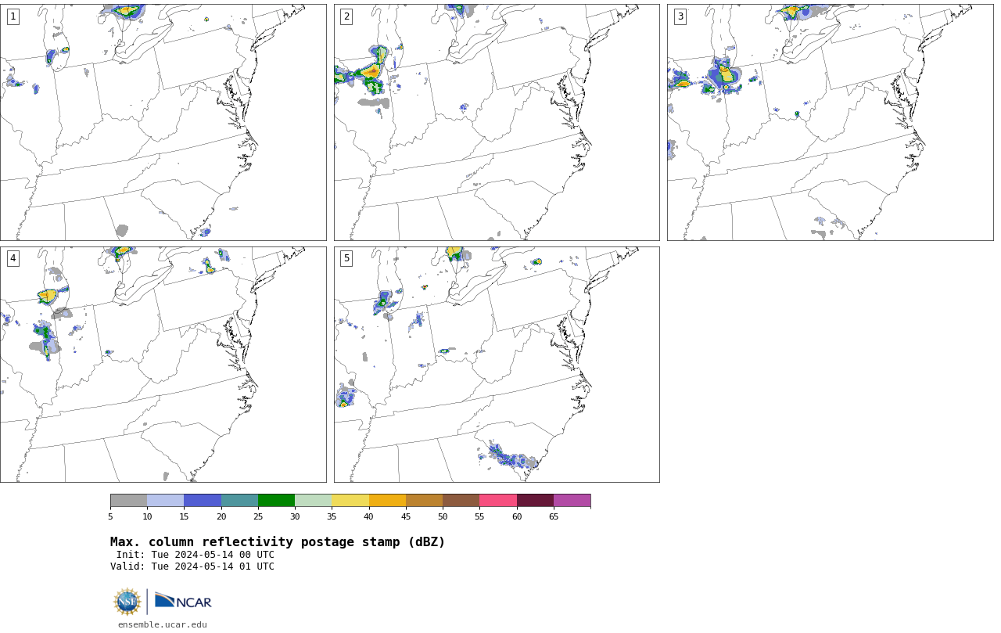Screen dimensions: 1001x633
Task: Select the dark green 25-30 dBZ swatch
Action: tap(276, 501)
